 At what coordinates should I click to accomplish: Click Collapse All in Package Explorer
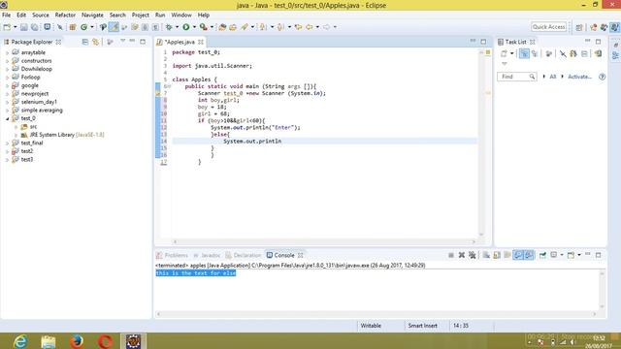tap(84, 42)
